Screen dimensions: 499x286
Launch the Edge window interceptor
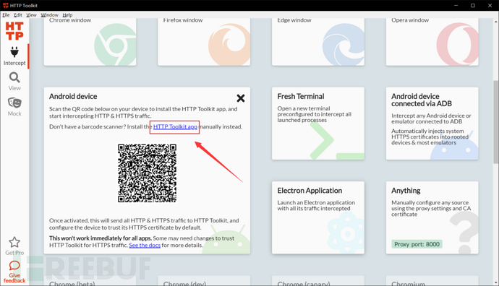pyautogui.click(x=318, y=42)
